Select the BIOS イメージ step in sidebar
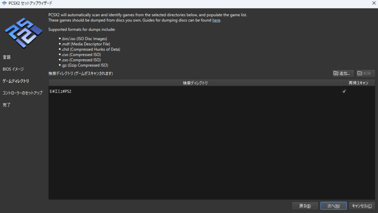The height and width of the screenshot is (213, 378). tap(13, 69)
